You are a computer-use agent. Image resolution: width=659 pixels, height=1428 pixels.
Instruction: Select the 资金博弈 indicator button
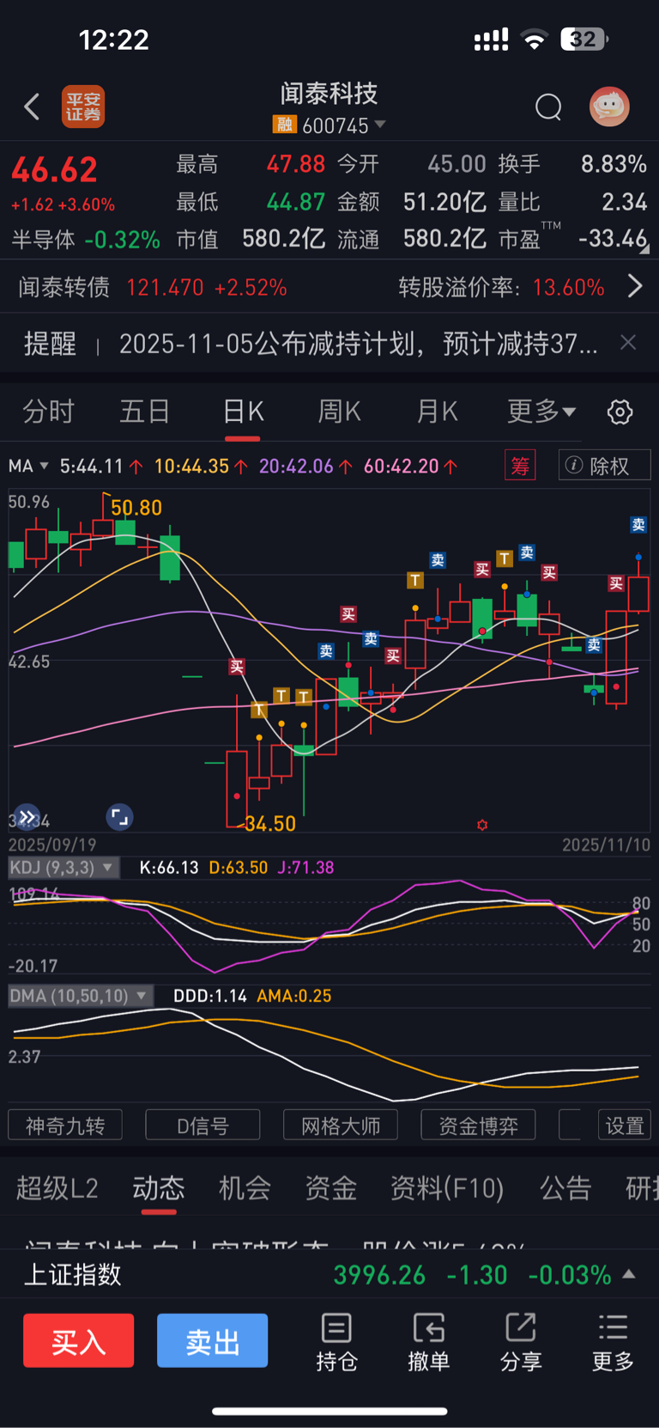(478, 1126)
